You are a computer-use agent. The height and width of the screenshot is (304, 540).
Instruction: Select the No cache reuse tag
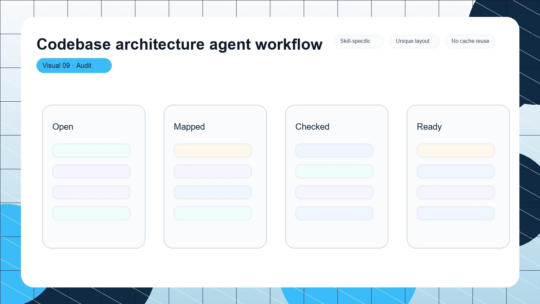[x=470, y=41]
